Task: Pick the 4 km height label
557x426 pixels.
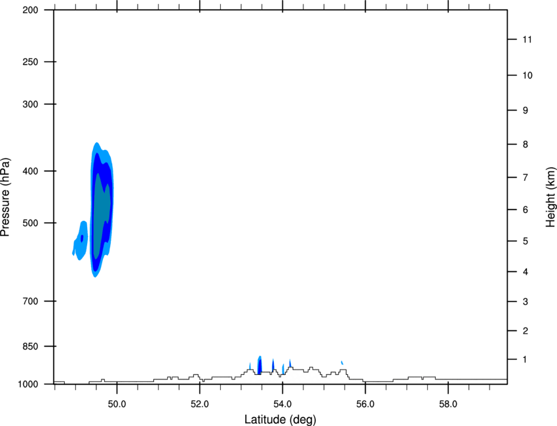Action: point(526,272)
